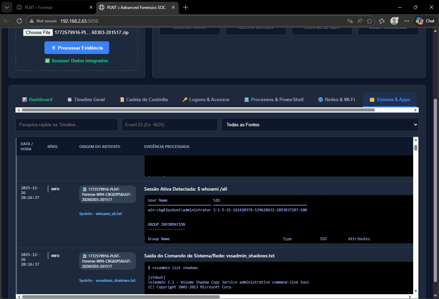Open the Copilot Chat button
This screenshot has width=439, height=299.
point(425,21)
